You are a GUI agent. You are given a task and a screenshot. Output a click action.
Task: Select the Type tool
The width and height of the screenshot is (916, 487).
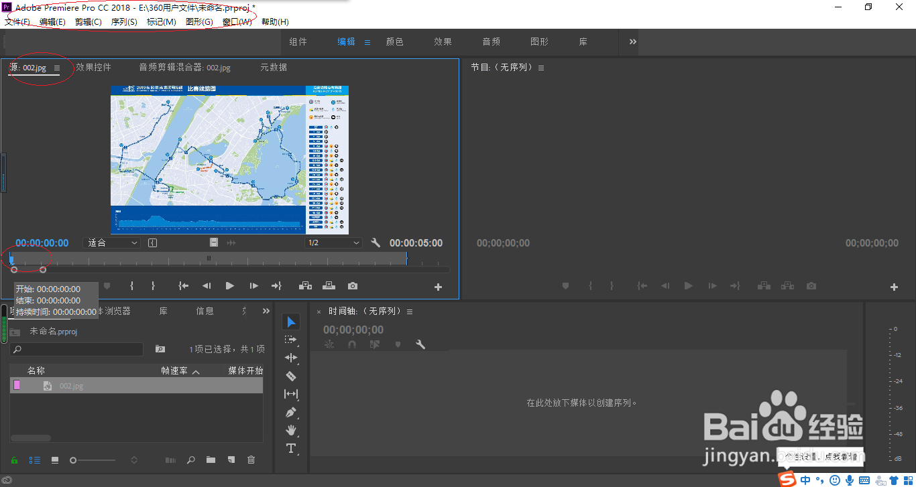point(291,448)
